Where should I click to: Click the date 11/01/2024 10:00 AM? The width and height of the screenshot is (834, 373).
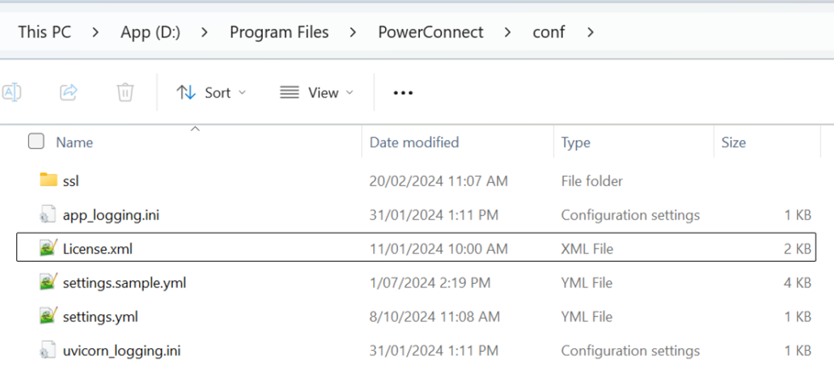click(x=439, y=248)
